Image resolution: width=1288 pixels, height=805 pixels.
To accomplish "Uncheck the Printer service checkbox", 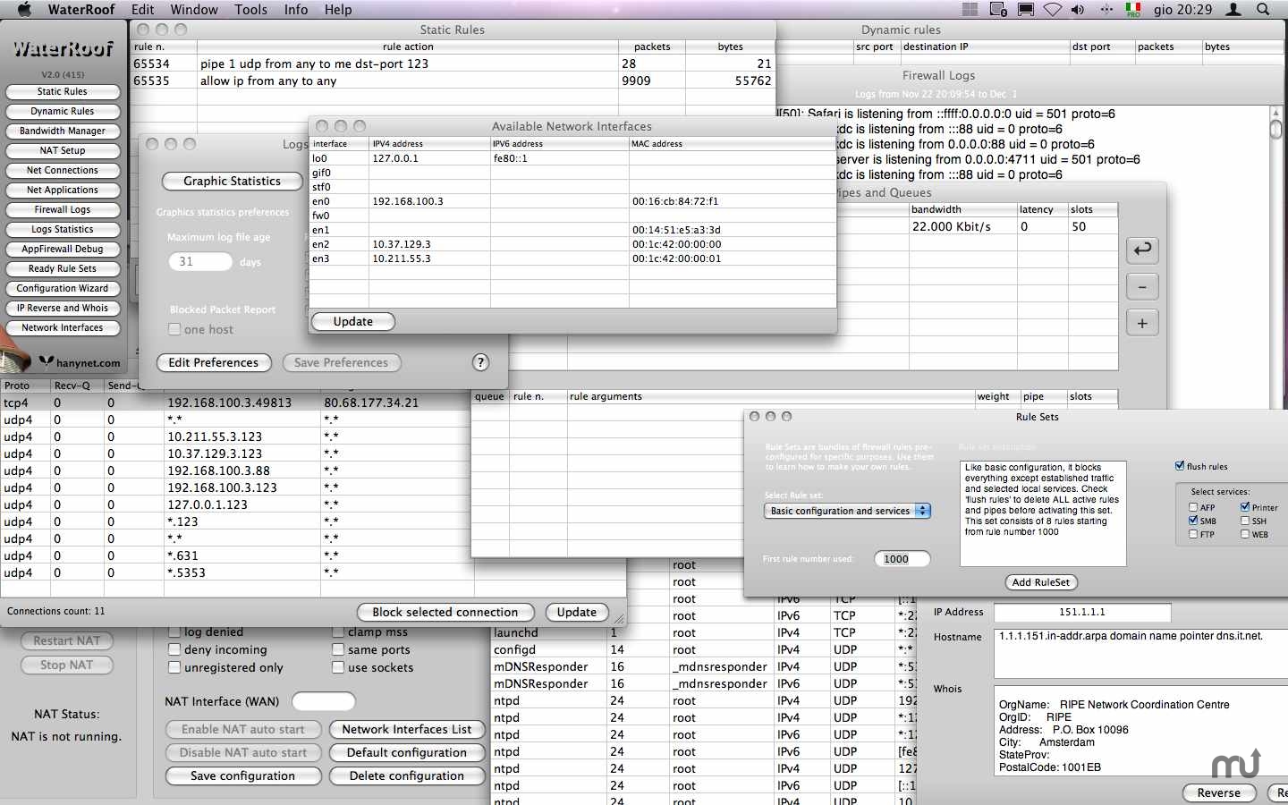I will coord(1245,507).
